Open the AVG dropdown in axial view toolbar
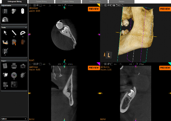 click(60, 5)
